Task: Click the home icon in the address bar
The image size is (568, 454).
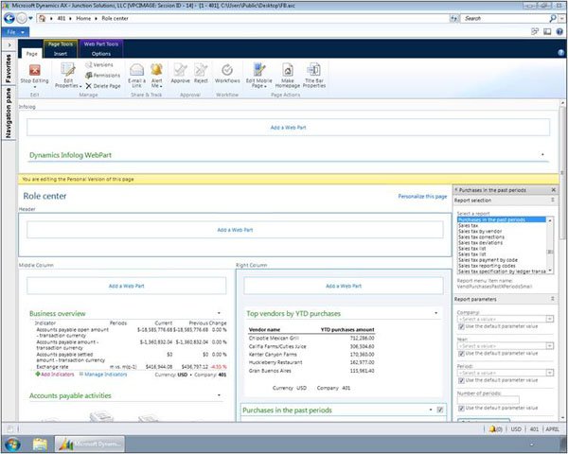Action: coord(43,19)
